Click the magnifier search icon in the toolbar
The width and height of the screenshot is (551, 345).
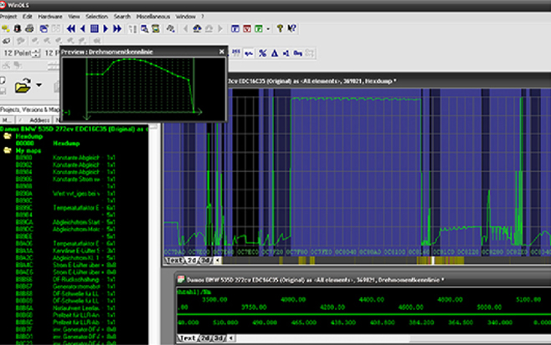point(144,28)
